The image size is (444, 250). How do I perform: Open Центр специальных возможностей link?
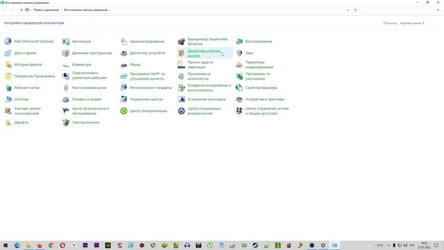click(x=204, y=111)
